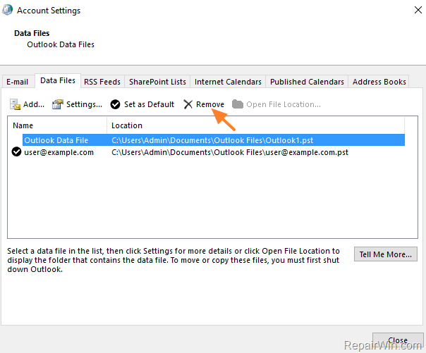This screenshot has width=426, height=353.
Task: Click the Remove X icon
Action: pyautogui.click(x=188, y=104)
